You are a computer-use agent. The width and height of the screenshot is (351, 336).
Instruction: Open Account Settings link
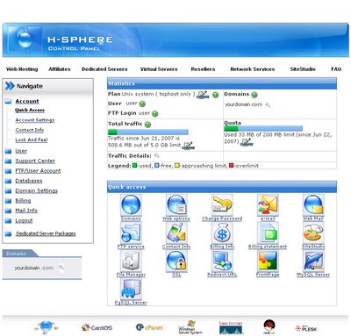pyautogui.click(x=35, y=120)
